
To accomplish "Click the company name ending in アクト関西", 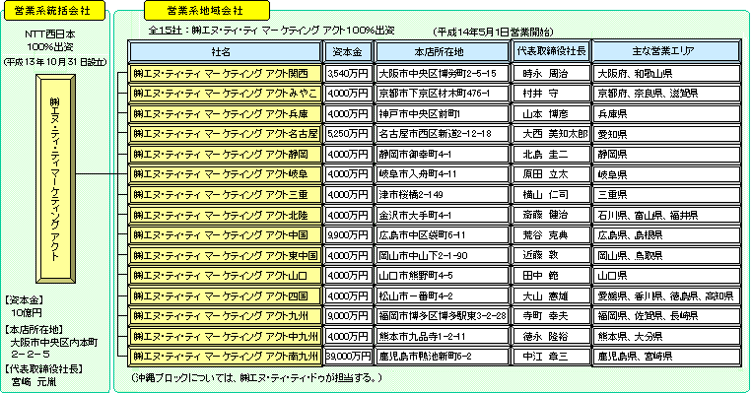I will [225, 74].
